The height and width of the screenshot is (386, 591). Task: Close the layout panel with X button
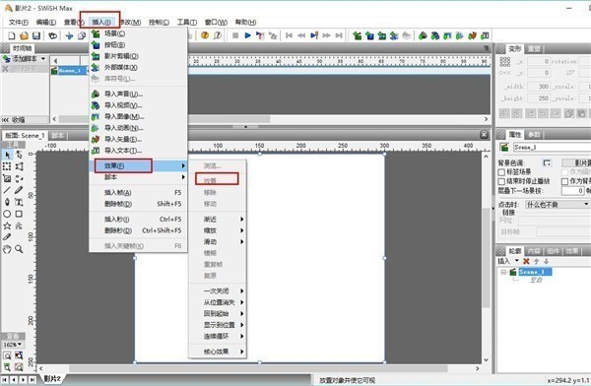pos(485,135)
